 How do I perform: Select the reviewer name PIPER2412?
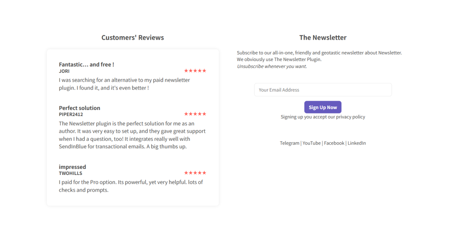tap(71, 114)
